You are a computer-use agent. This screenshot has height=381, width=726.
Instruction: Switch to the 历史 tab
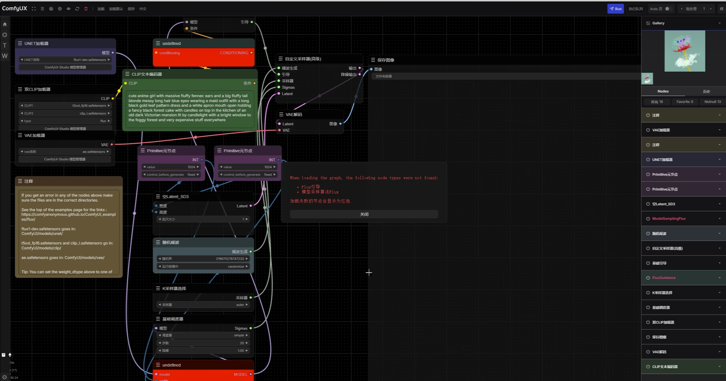tap(706, 91)
